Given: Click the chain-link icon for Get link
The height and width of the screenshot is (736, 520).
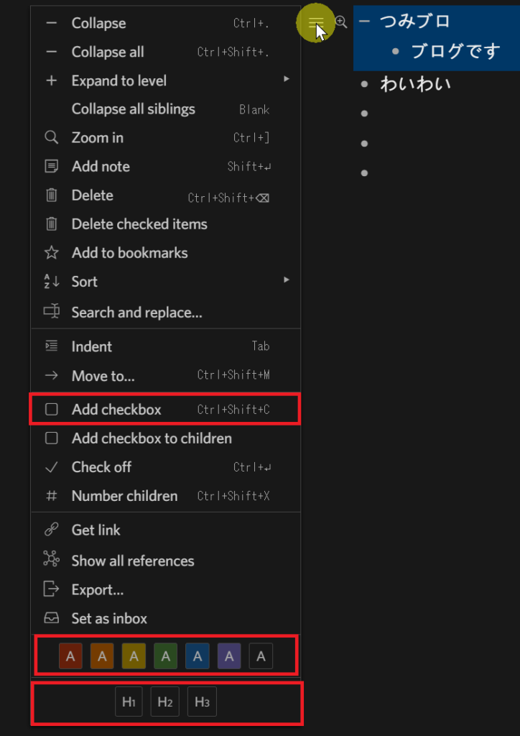Looking at the screenshot, I should click(51, 530).
